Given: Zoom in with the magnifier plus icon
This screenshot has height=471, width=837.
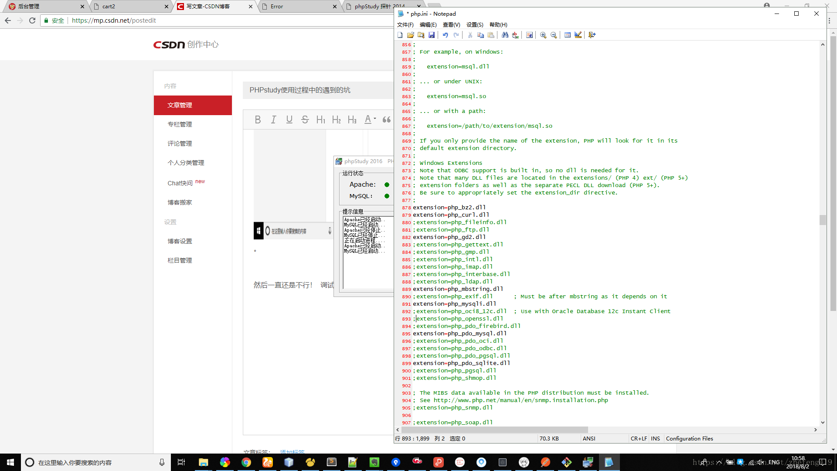Looking at the screenshot, I should [x=543, y=35].
